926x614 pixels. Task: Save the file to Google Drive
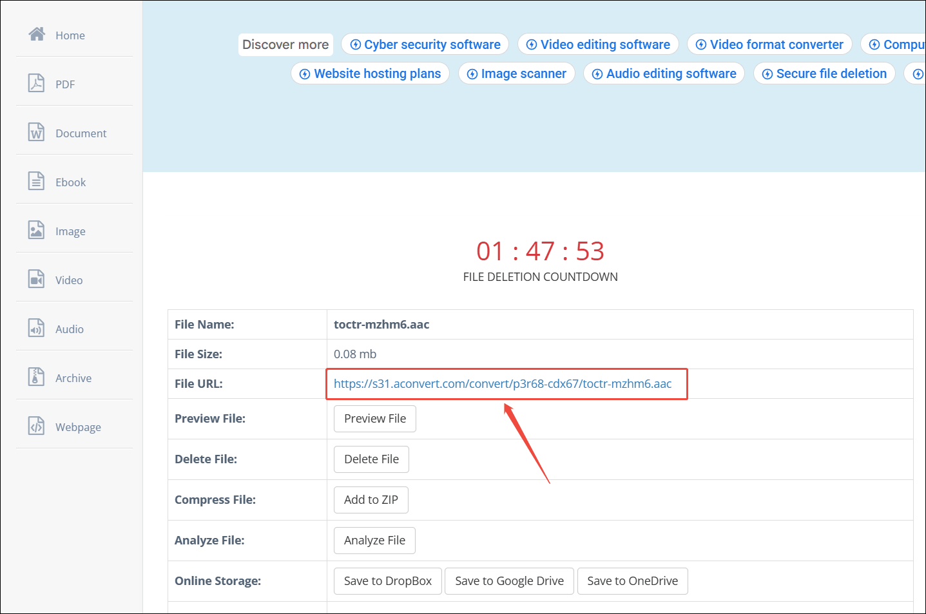pyautogui.click(x=508, y=580)
